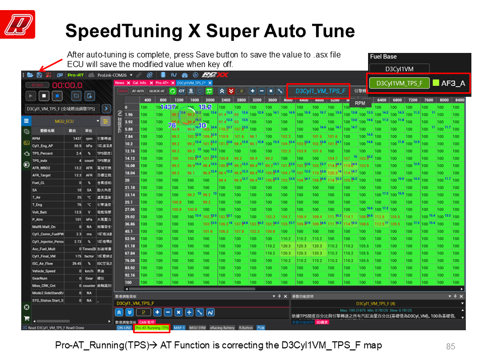This screenshot has width=484, height=363.
Task: Open the MGU_ECU dropdown
Action: coord(97,121)
